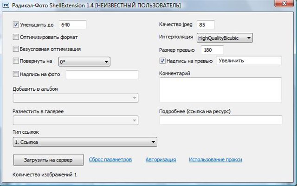Click the 'Сброс параметров' link
This screenshot has height=186, width=297.
coord(110,160)
